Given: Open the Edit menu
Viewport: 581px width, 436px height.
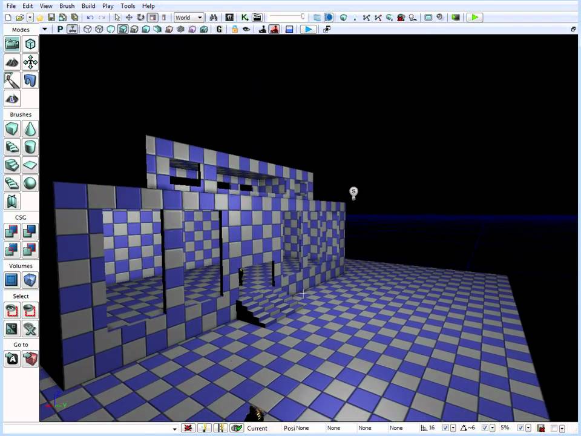Looking at the screenshot, I should (27, 6).
